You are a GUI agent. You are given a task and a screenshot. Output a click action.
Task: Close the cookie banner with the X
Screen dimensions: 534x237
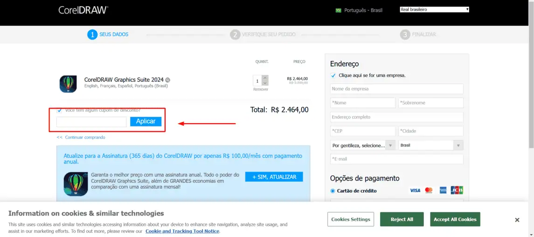(x=517, y=220)
